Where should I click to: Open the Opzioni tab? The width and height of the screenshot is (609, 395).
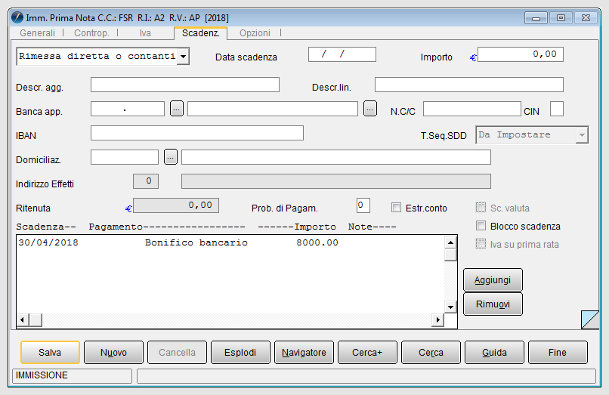click(x=255, y=33)
